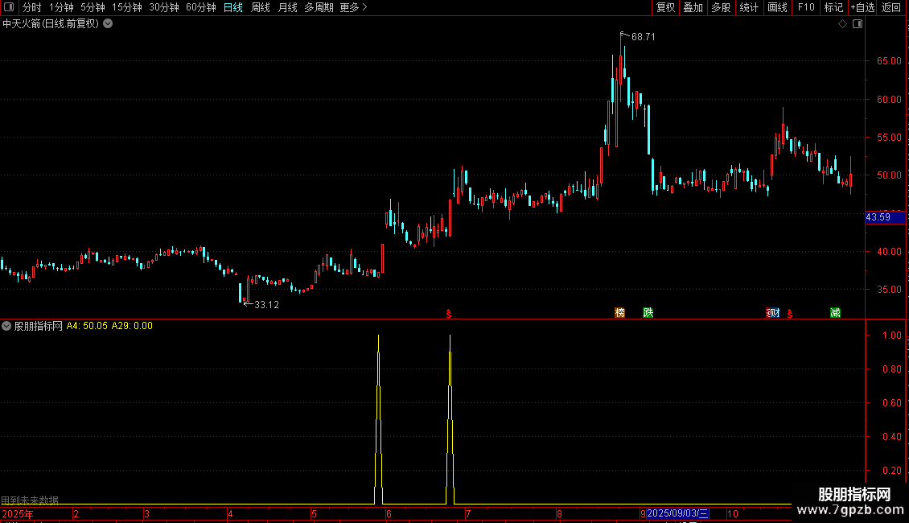Click the 中天火箭(日线.前复权) chart title
The width and height of the screenshot is (909, 523).
[x=51, y=24]
